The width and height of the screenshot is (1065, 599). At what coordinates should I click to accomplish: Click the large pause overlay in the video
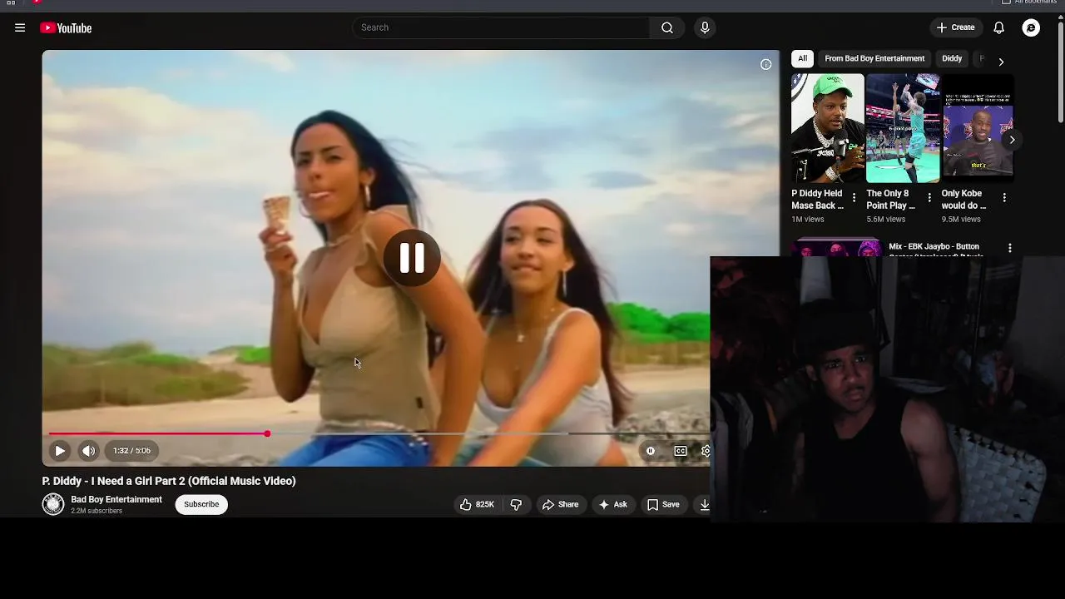(412, 258)
